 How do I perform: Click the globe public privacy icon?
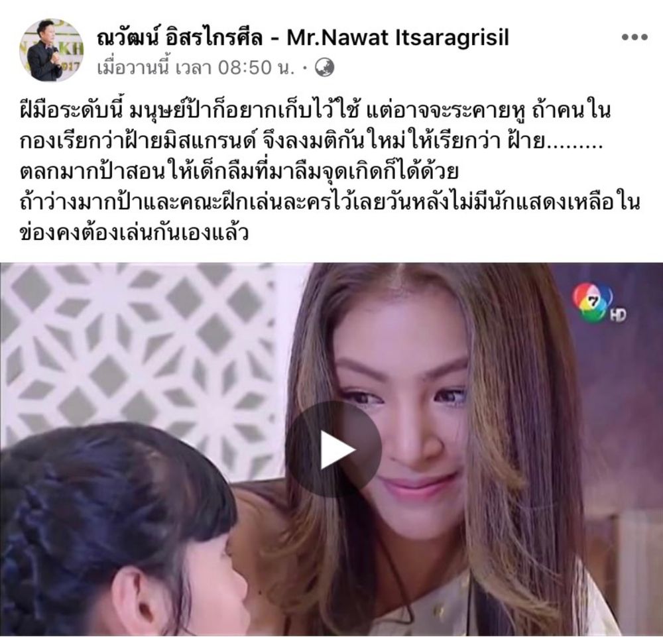tap(325, 68)
